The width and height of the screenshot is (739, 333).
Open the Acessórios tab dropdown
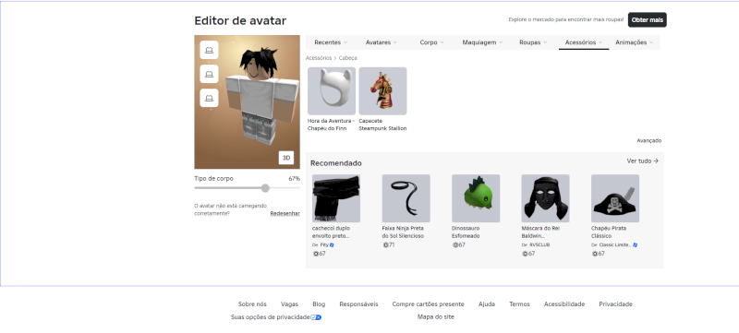click(x=584, y=42)
